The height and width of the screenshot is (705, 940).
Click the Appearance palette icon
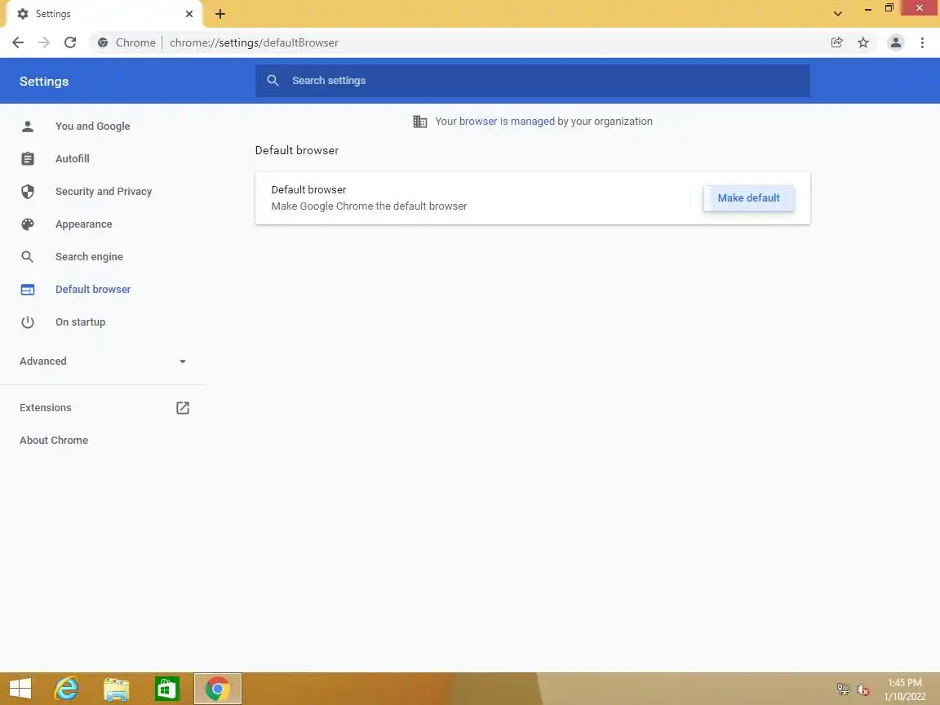click(x=28, y=224)
